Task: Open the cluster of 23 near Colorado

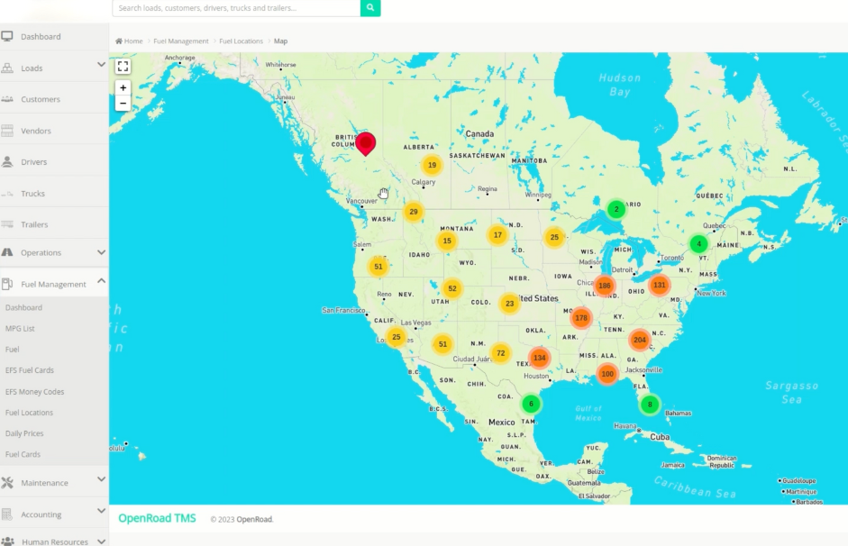Action: click(x=509, y=304)
